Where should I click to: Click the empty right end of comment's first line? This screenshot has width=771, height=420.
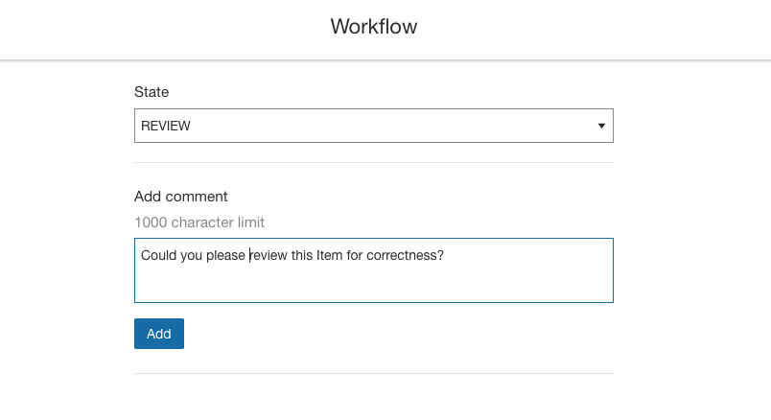[x=527, y=255]
